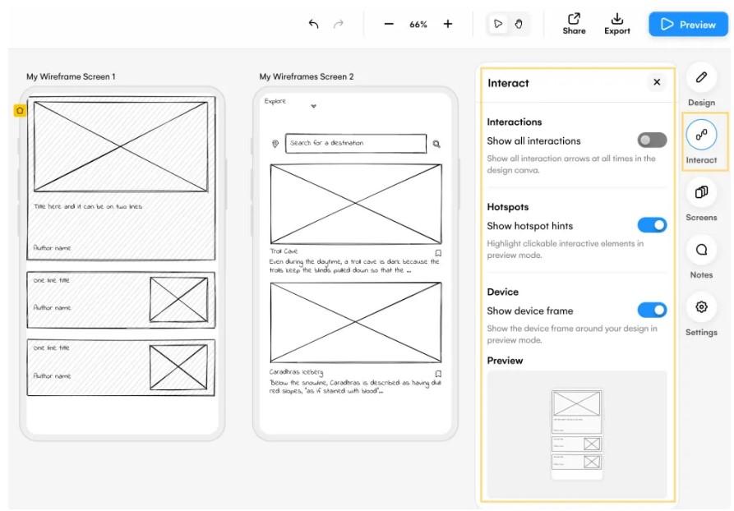Image resolution: width=734 pixels, height=511 pixels.
Task: Click the Search for a destination field
Action: tap(355, 143)
